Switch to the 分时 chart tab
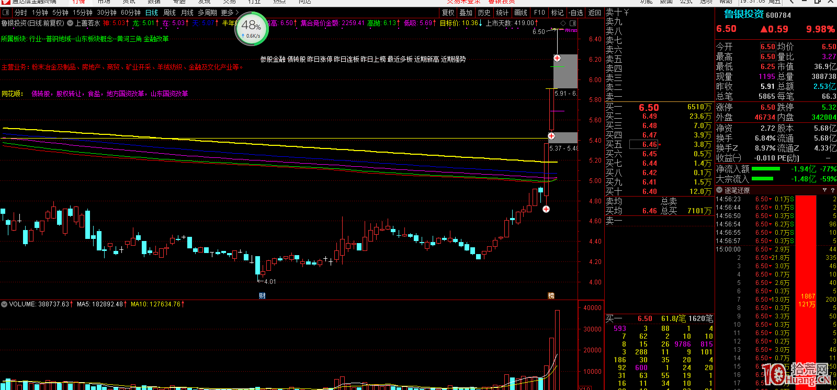The width and height of the screenshot is (837, 390). (20, 13)
